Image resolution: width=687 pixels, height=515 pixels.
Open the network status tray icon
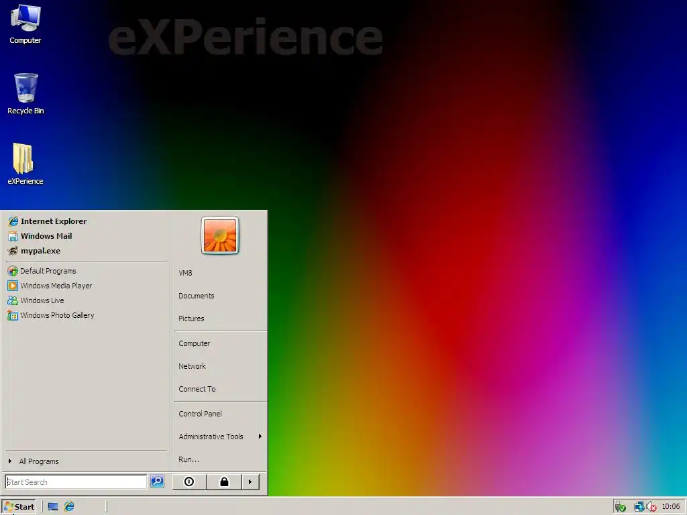(x=639, y=507)
